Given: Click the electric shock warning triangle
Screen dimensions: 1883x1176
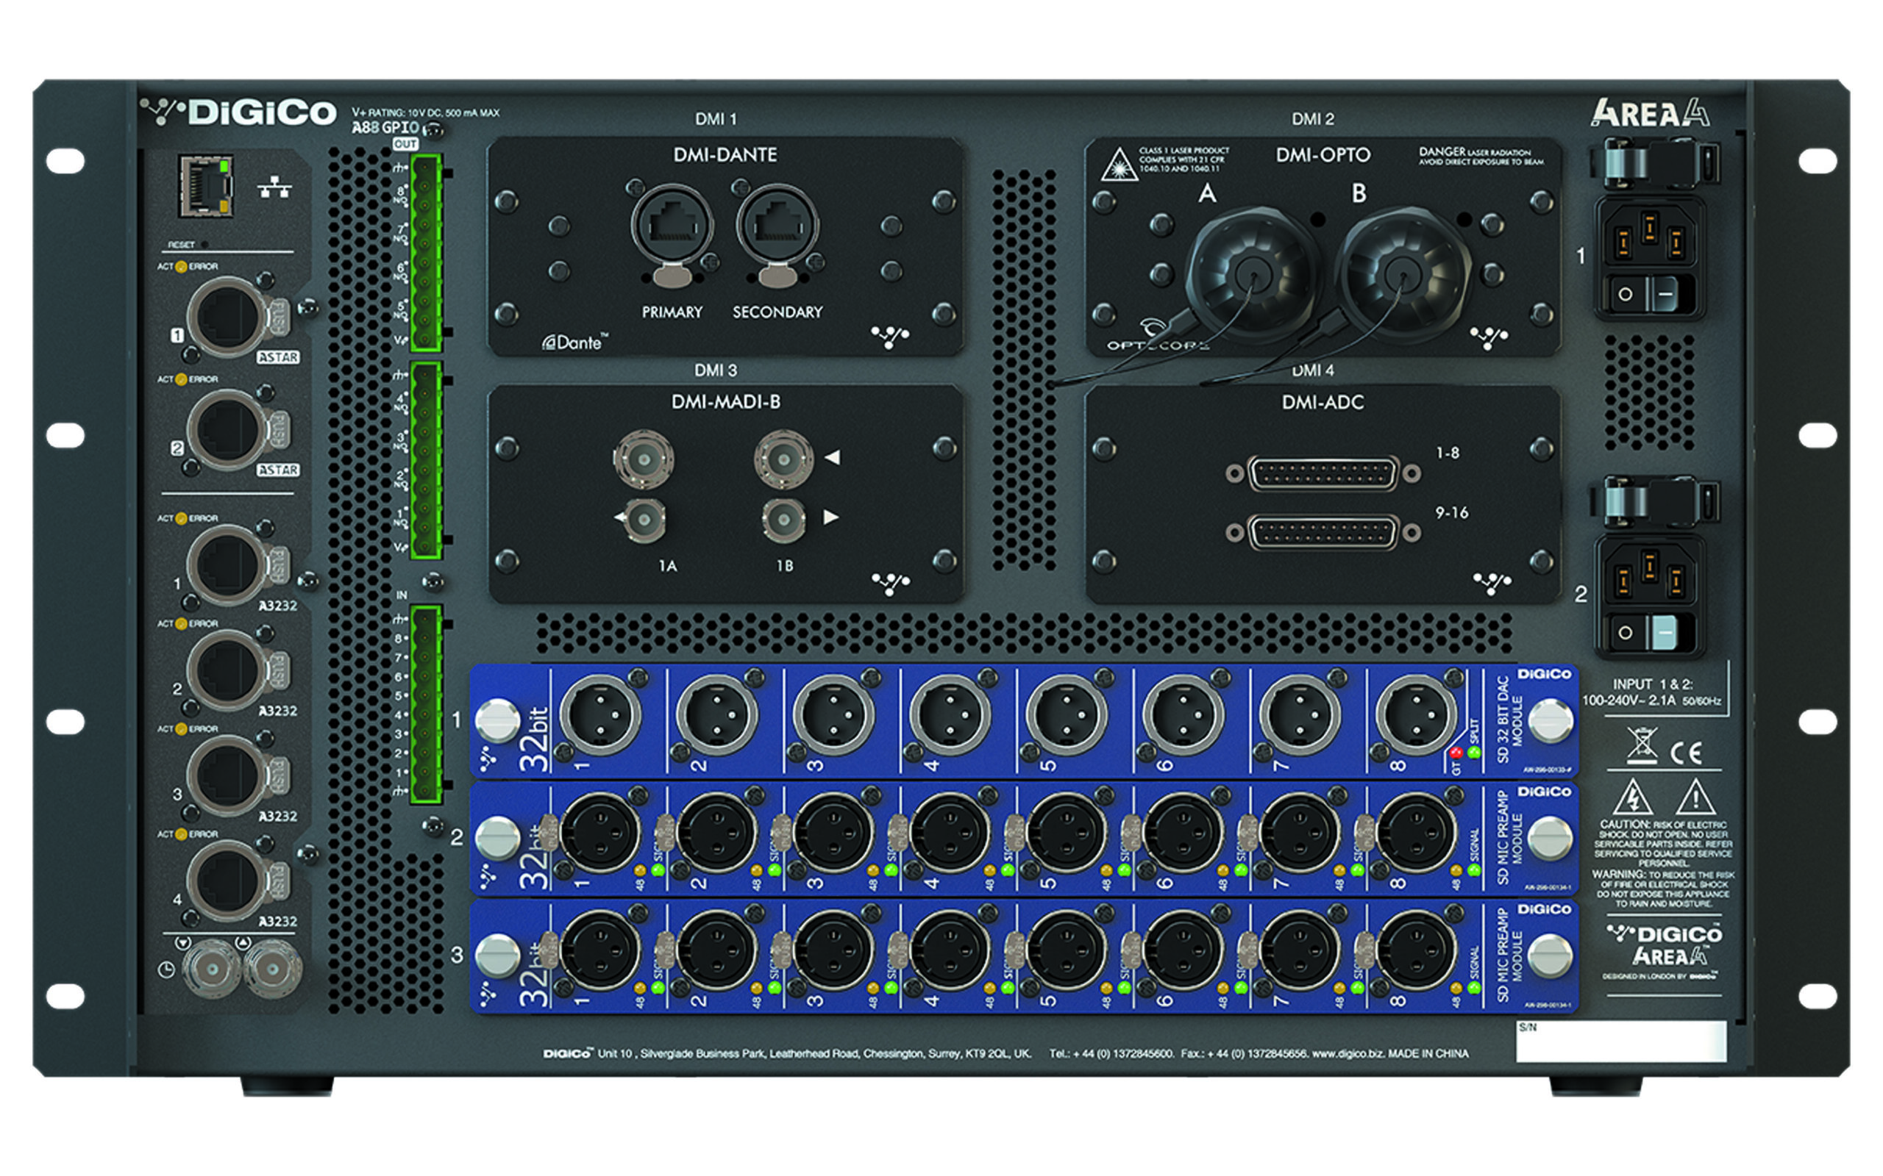Looking at the screenshot, I should click(x=1632, y=798).
